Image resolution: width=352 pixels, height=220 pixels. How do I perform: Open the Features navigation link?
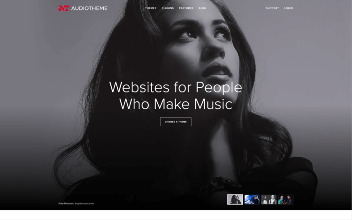pos(186,8)
